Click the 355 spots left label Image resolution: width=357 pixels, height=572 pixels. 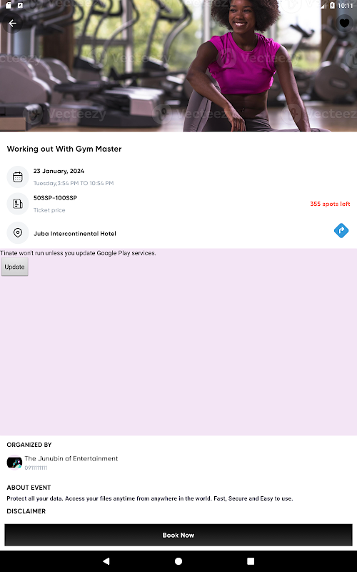click(x=330, y=204)
